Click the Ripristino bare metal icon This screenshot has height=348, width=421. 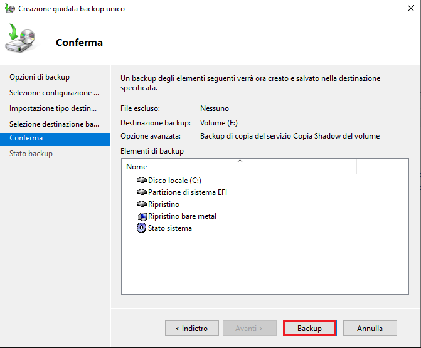pyautogui.click(x=141, y=216)
